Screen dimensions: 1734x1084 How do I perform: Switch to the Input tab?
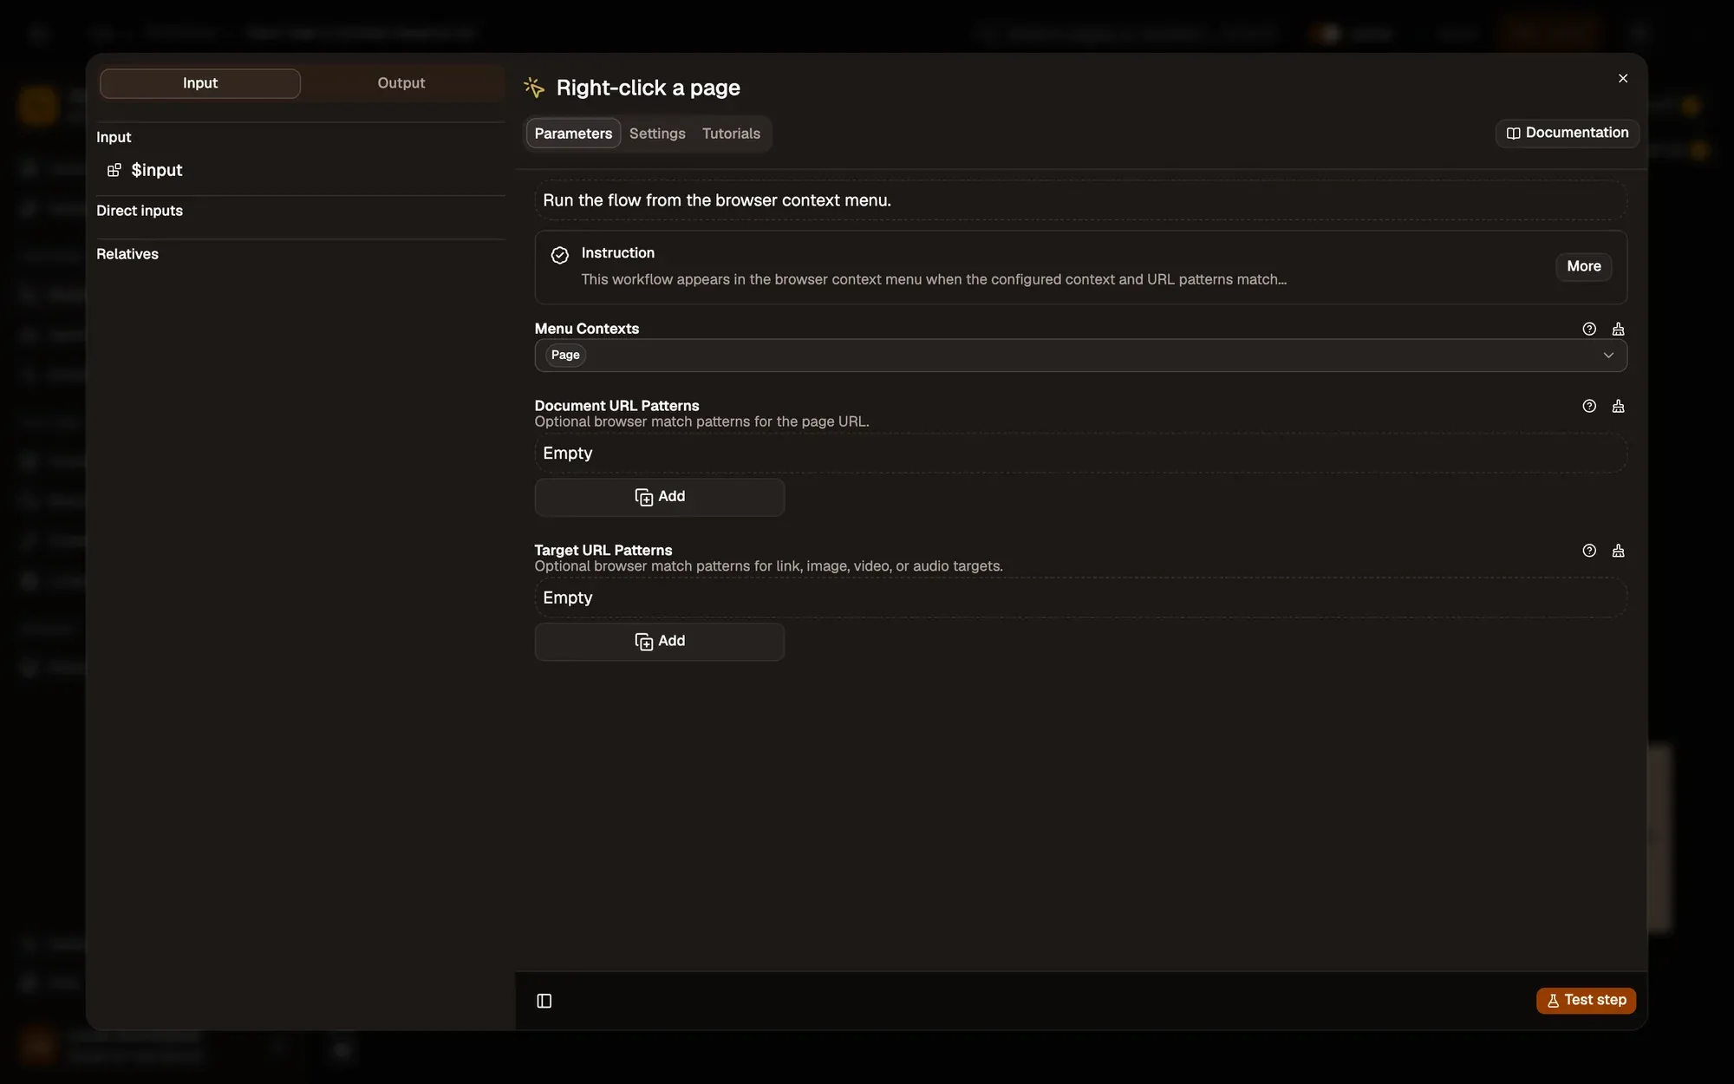coord(200,83)
